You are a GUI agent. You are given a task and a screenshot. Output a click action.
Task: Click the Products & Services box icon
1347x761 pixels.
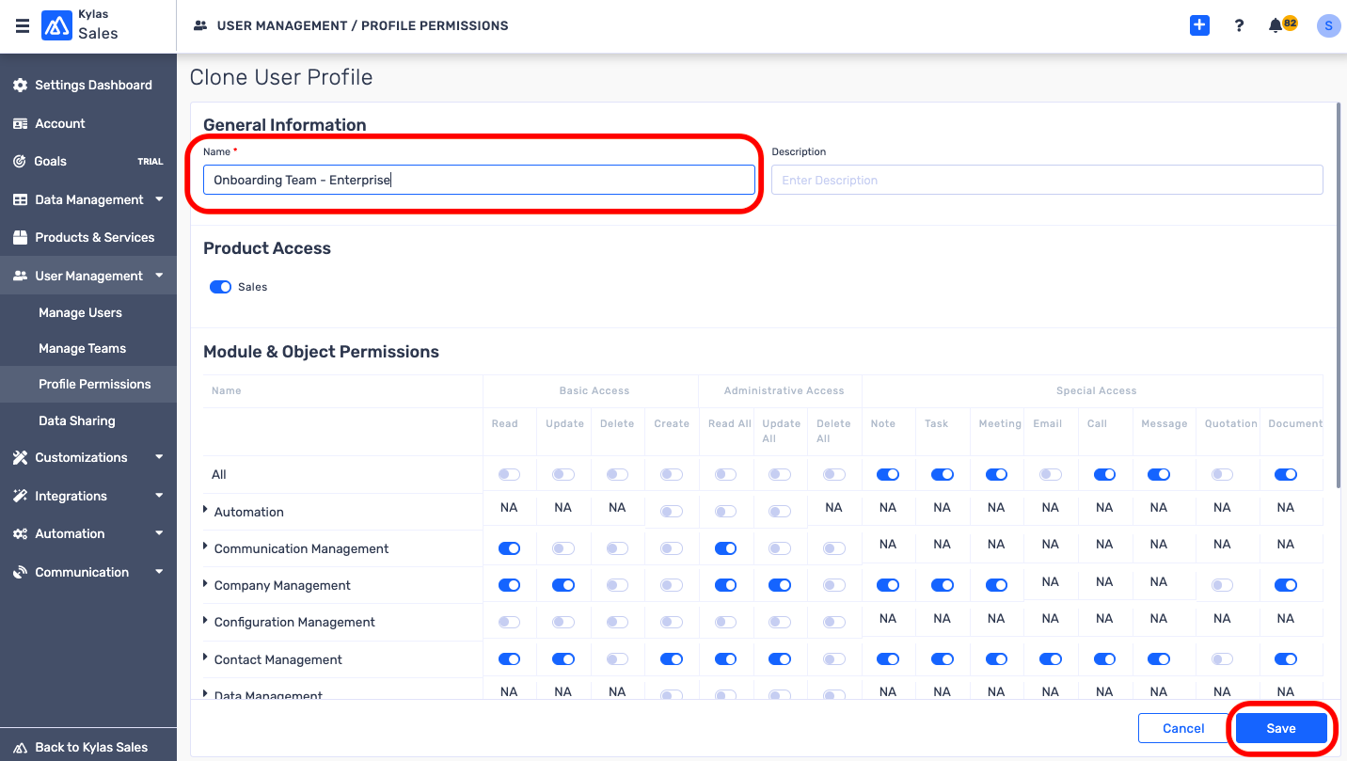[x=20, y=237]
